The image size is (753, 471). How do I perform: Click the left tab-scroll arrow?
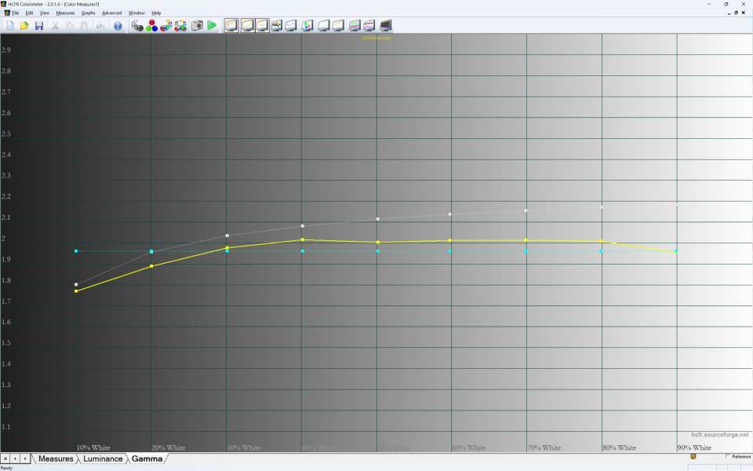15,459
